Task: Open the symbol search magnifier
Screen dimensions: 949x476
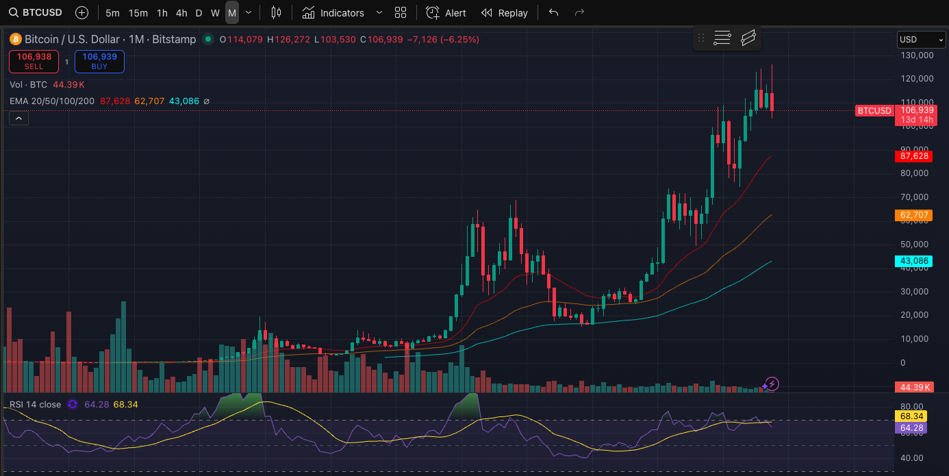Action: (12, 12)
